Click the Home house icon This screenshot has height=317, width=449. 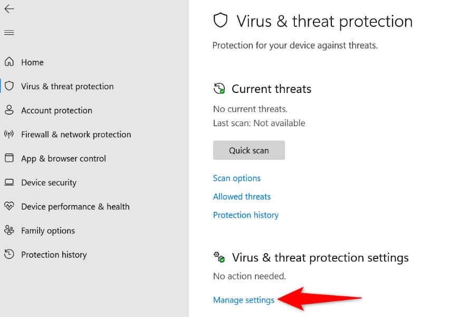pyautogui.click(x=9, y=62)
